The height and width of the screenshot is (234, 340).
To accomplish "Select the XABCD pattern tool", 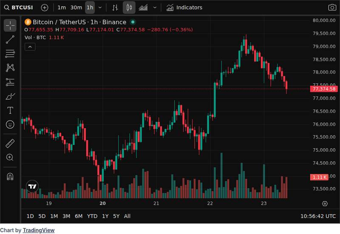I will click(10, 68).
